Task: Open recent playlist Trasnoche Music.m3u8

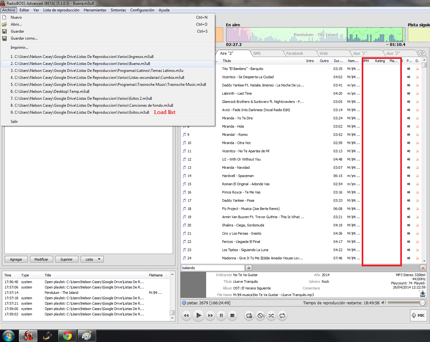Action: tap(107, 85)
